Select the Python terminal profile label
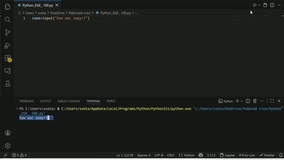The height and width of the screenshot is (160, 284). 225,101
